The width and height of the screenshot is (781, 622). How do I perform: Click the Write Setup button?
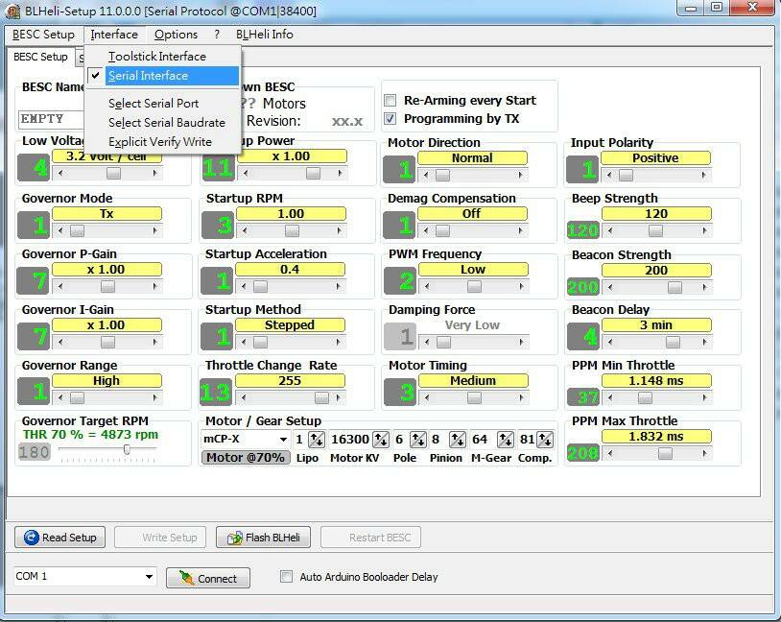click(160, 538)
